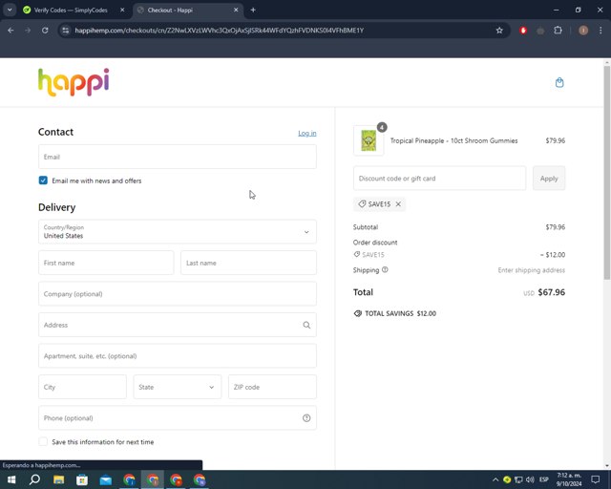Click the red shield extension icon
This screenshot has height=489, width=611.
pyautogui.click(x=523, y=31)
